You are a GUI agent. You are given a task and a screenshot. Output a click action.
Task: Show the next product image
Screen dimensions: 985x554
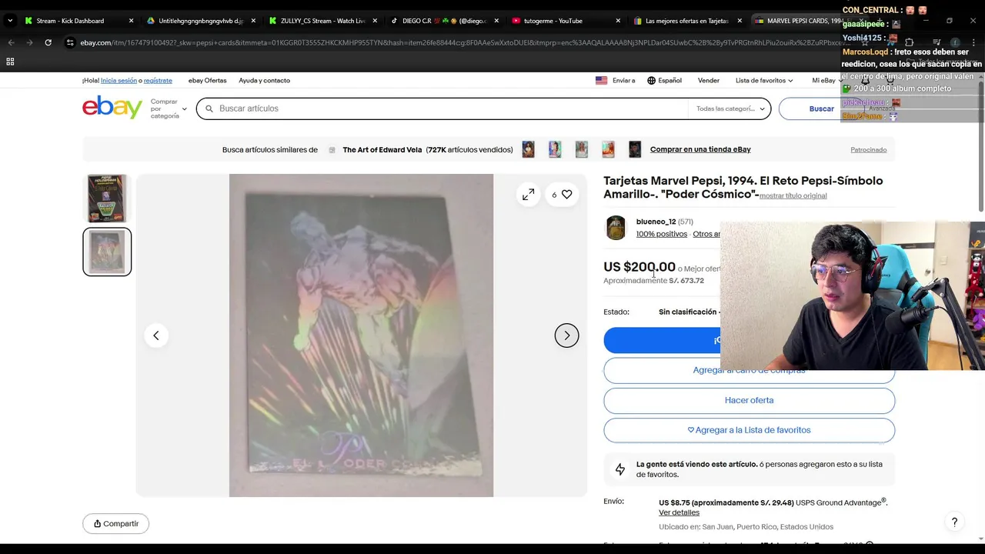point(566,335)
